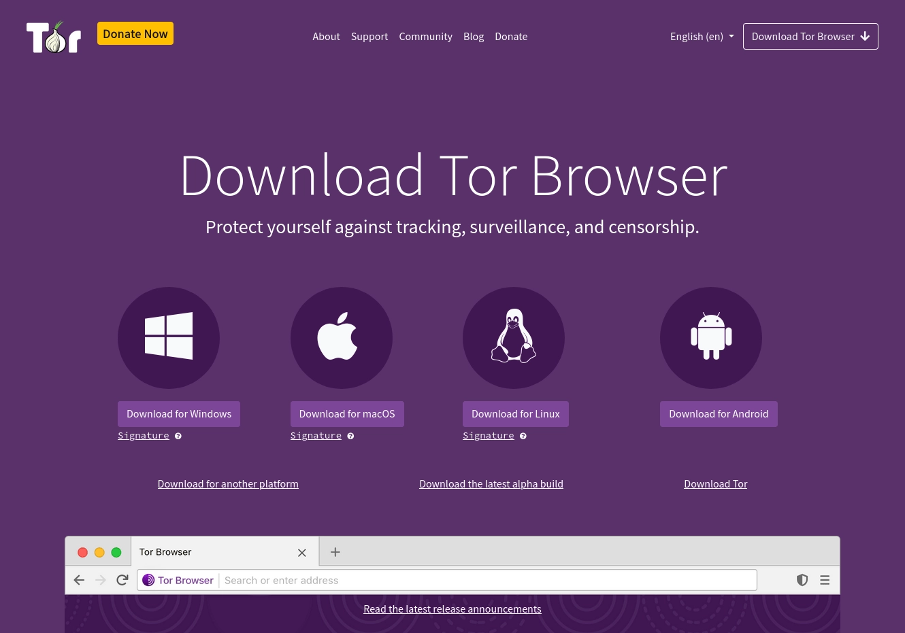Screen dimensions: 905x633
Task: Click the red window button in mockup
Action: (82, 552)
